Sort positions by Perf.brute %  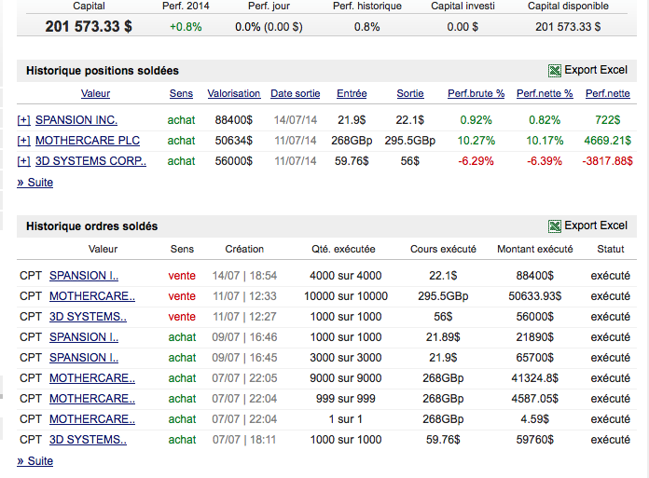(476, 93)
